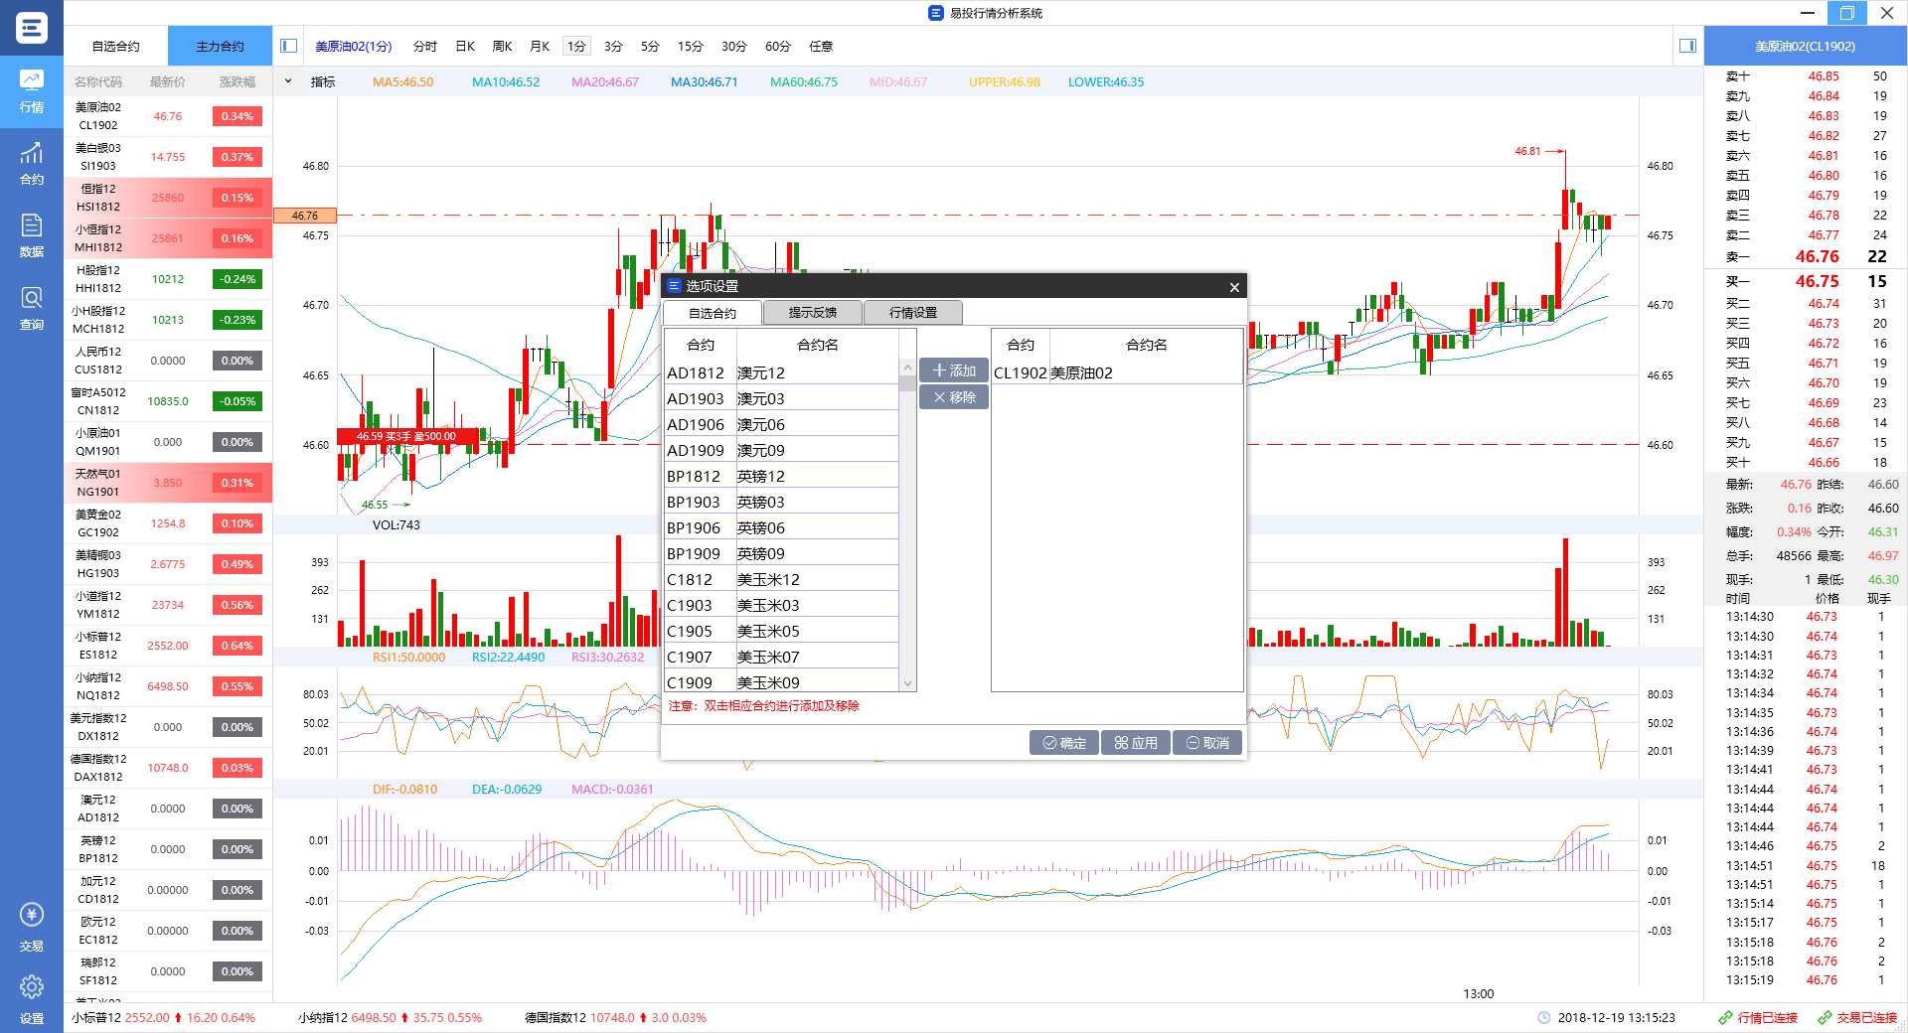
Task: Click the 移除 remove contract button
Action: (x=953, y=397)
